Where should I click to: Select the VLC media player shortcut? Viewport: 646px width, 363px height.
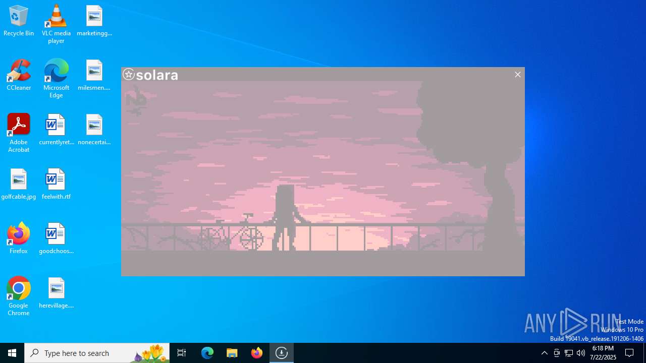[x=56, y=24]
